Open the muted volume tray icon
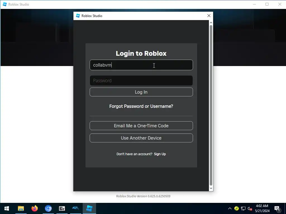This screenshot has width=286, height=214. coord(250,209)
